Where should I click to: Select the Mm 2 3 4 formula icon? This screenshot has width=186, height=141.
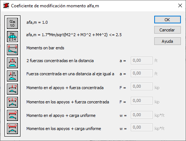(x=12, y=37)
